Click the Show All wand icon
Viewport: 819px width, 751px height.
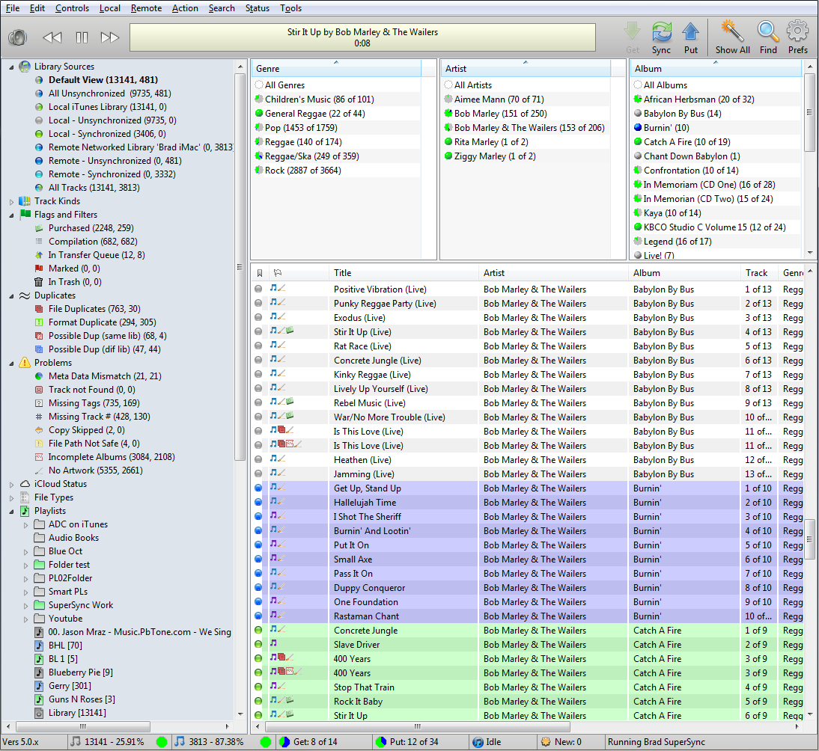click(x=731, y=32)
